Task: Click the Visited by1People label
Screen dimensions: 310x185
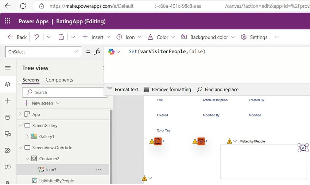Action: click(252, 141)
